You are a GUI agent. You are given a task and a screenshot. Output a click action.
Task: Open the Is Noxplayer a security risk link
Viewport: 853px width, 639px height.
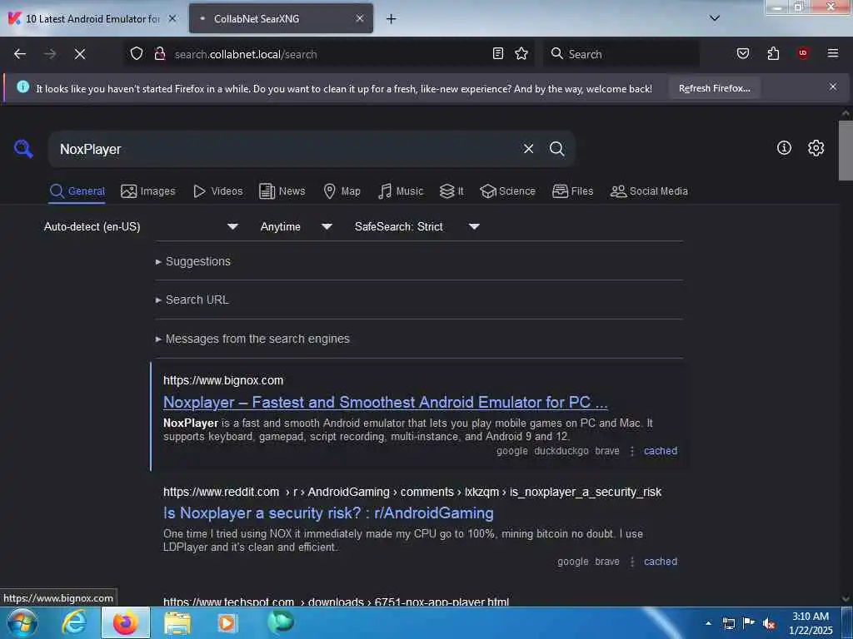tap(328, 513)
